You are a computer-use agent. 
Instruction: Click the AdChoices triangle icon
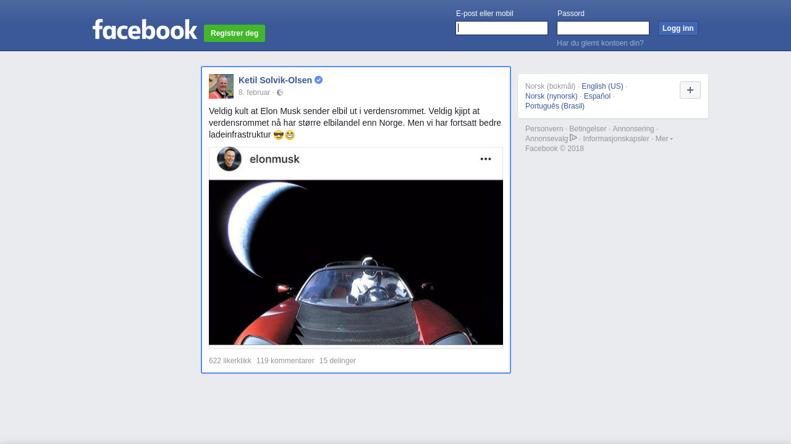(x=573, y=138)
